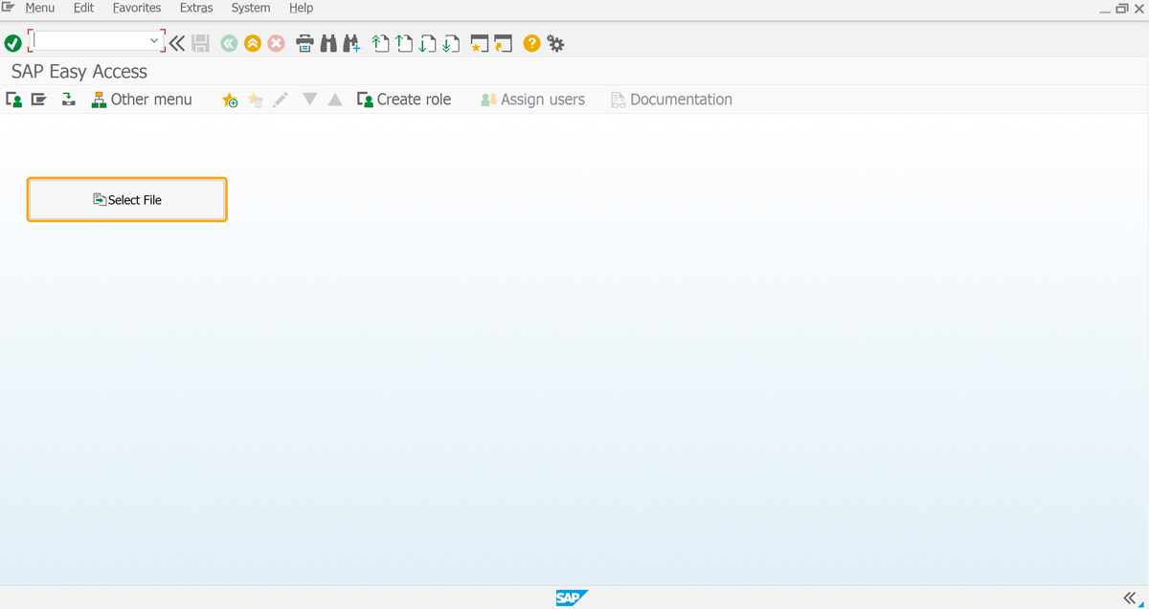Click the Other menu button
Viewport: 1149px width, 609px height.
(142, 100)
